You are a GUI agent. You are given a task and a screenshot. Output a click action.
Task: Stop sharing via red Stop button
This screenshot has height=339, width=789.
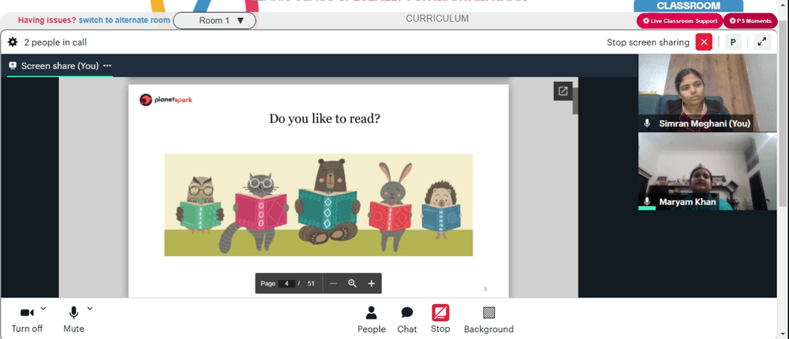440,319
